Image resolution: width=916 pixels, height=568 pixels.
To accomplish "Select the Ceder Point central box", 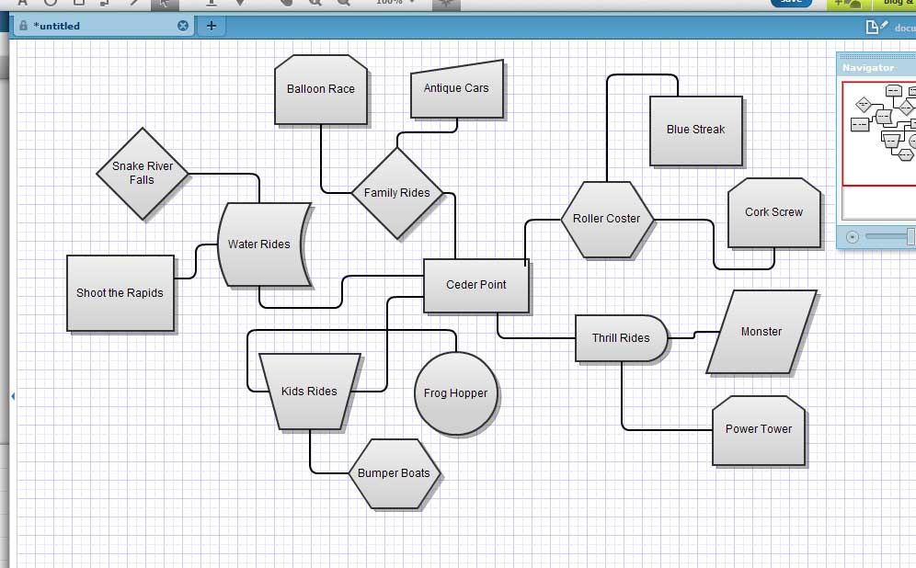I will click(x=476, y=286).
